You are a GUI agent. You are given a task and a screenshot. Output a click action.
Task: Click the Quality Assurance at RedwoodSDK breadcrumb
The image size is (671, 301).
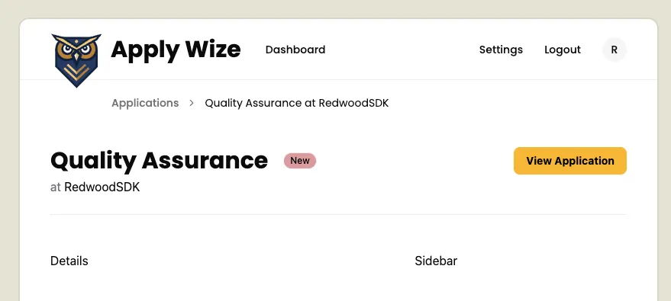pos(296,104)
